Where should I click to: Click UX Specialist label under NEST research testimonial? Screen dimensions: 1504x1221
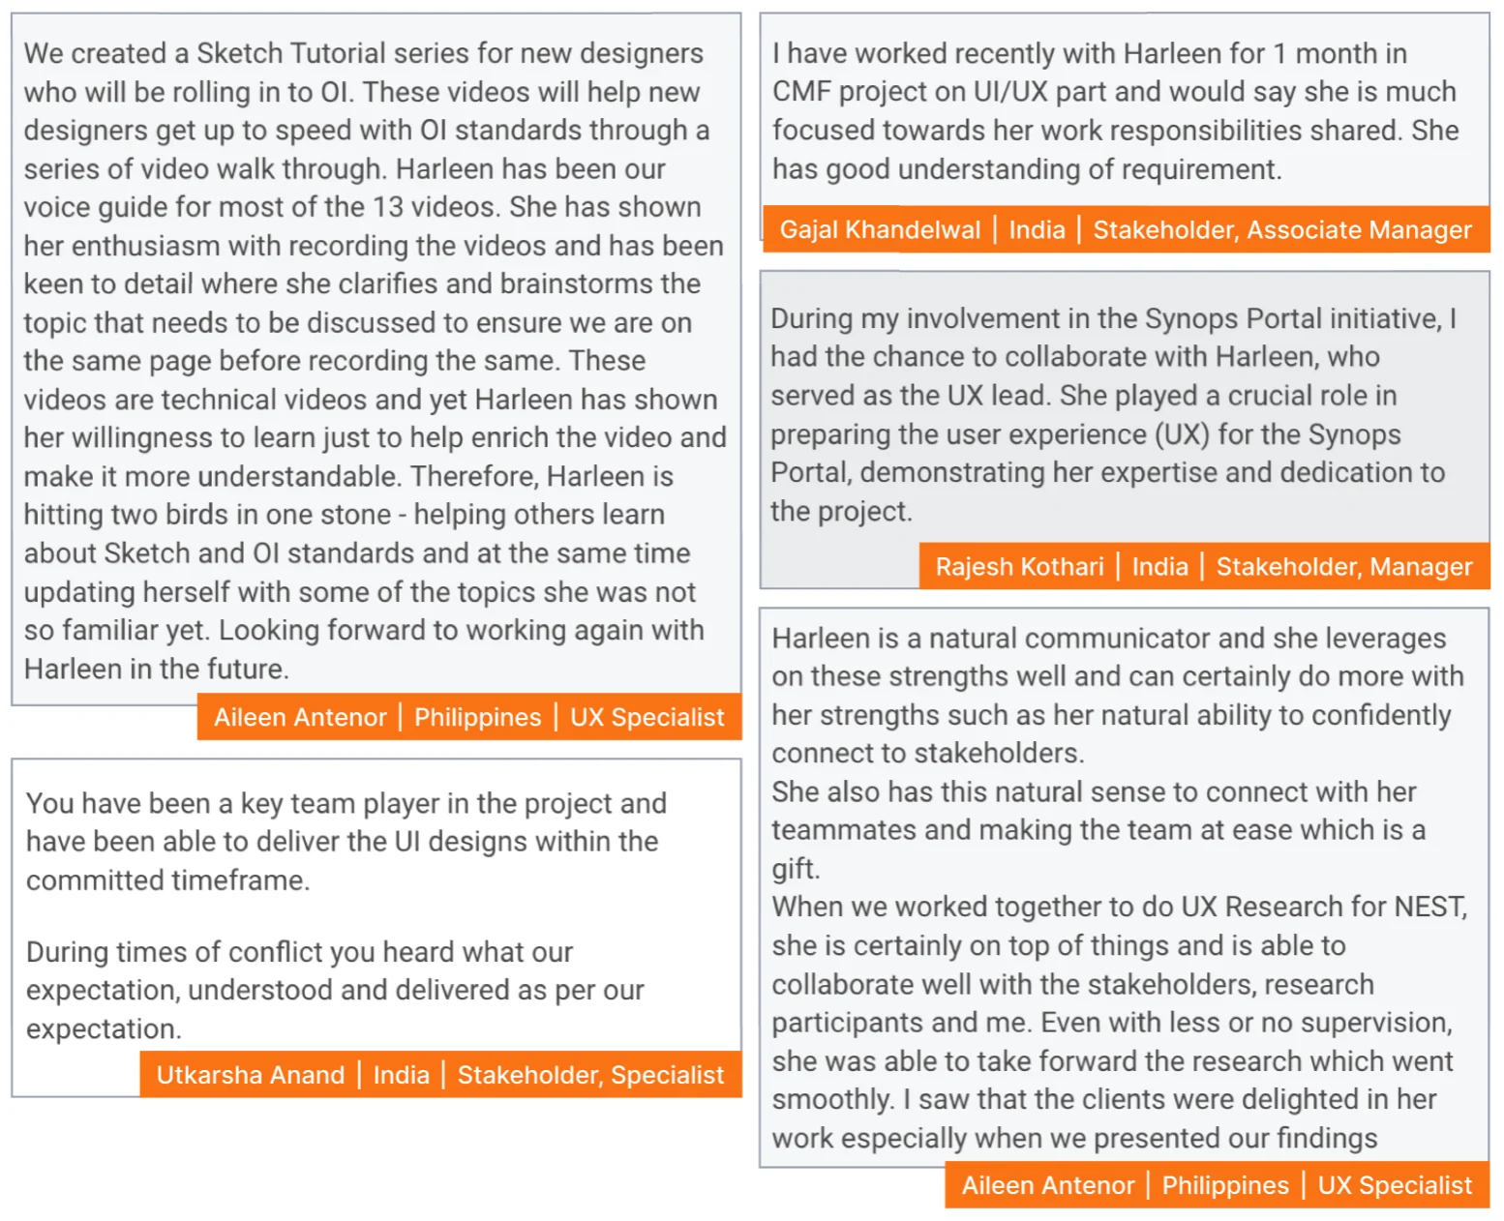point(1395,1185)
